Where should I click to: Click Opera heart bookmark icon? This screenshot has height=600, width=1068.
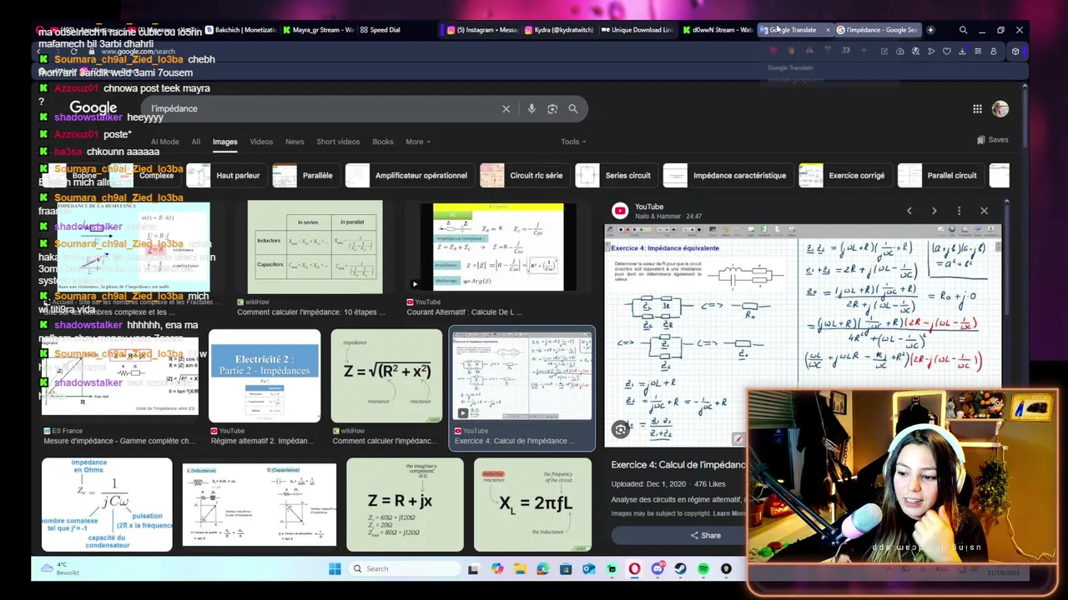pos(947,51)
